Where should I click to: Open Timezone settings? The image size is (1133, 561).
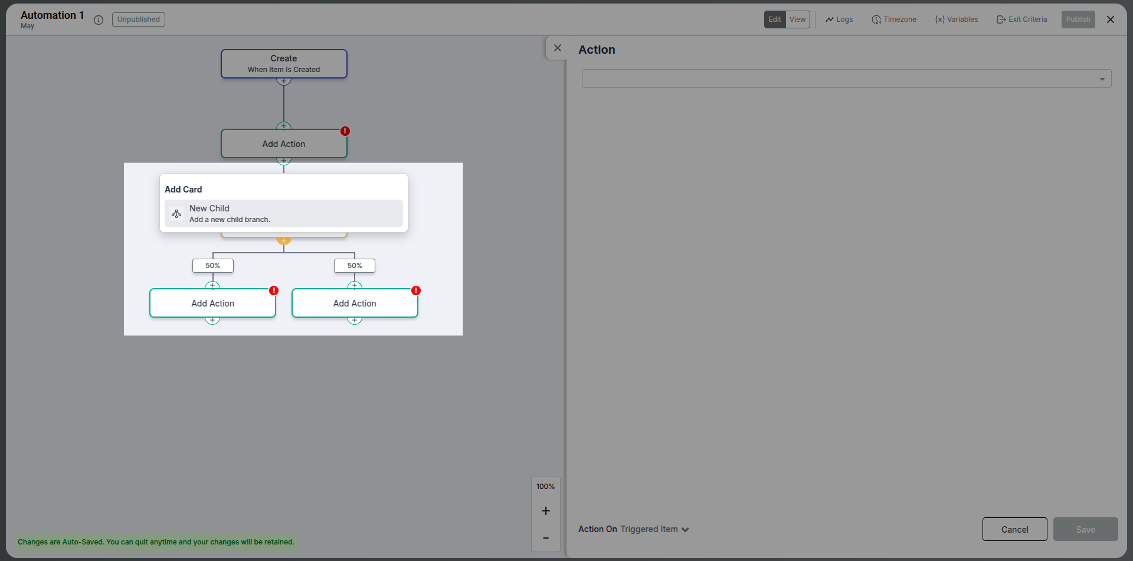(894, 19)
